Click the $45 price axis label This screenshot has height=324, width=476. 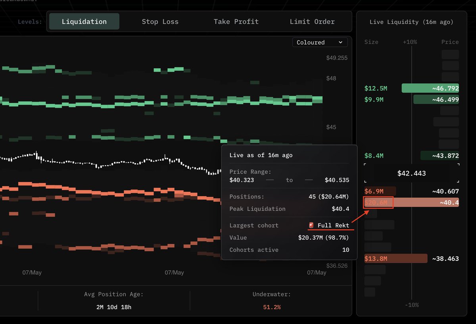click(331, 127)
